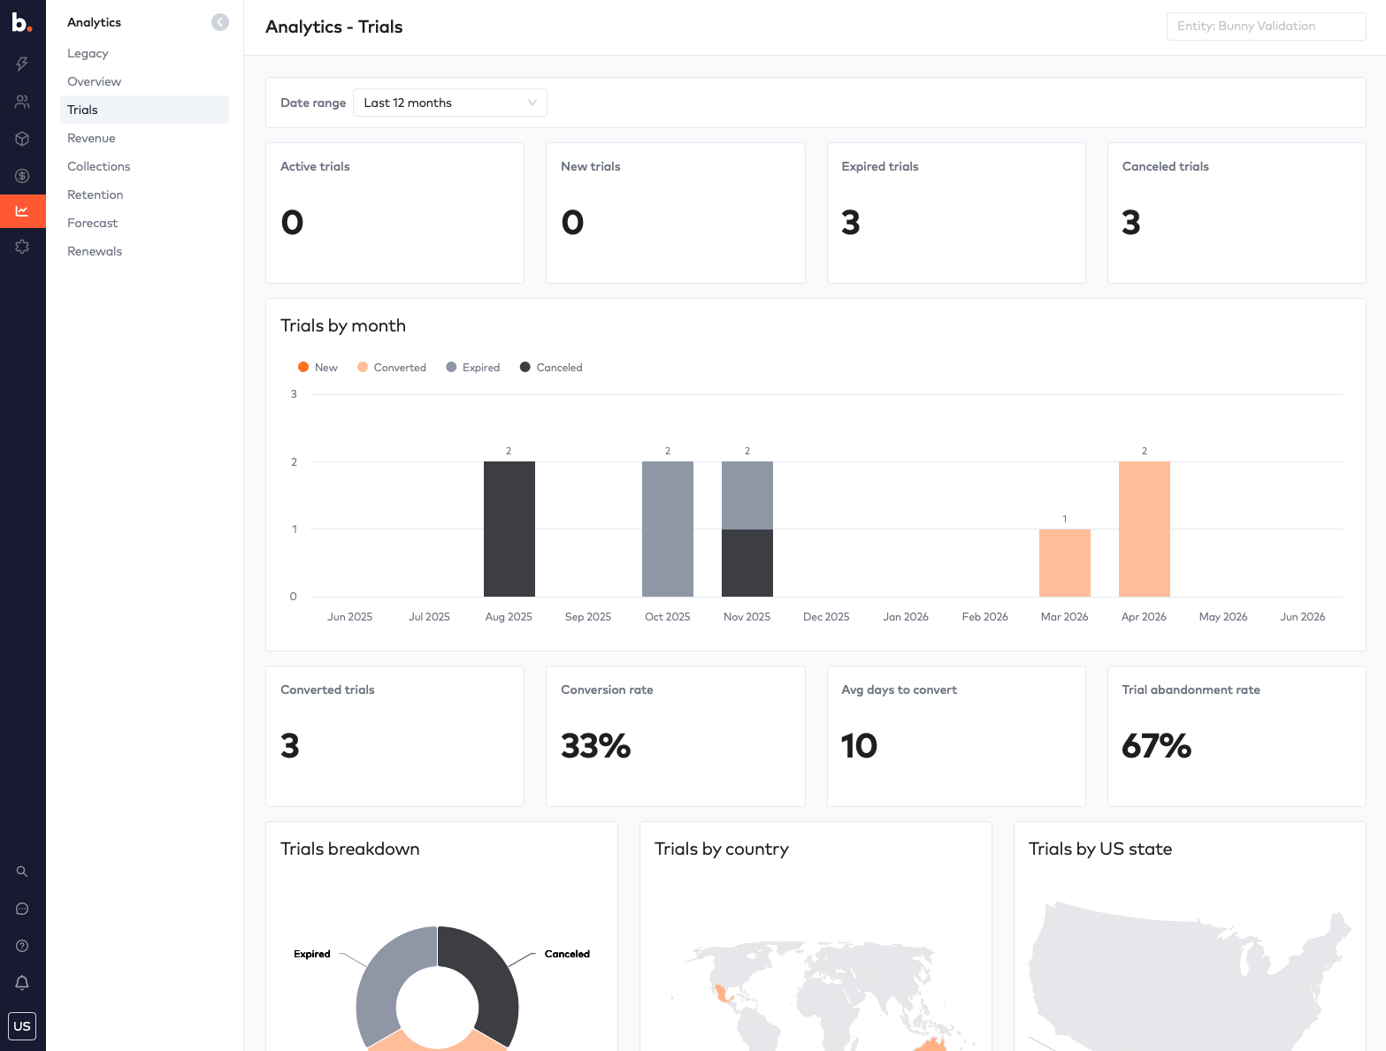Go to Revenue analytics
The image size is (1386, 1051).
[91, 138]
